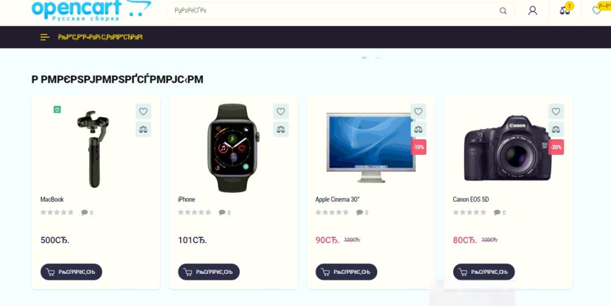The image size is (611, 306).
Task: Add Apple Cinema 30" to cart
Action: point(346,272)
